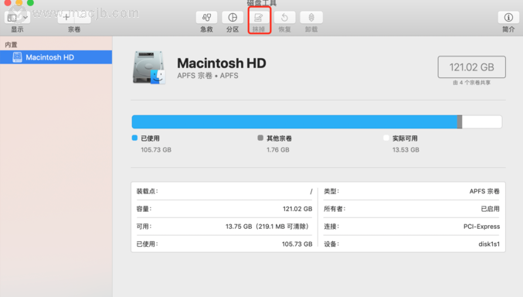Screen dimensions: 523x297
Task: Click the 13.53 GB free legend value
Action: [406, 150]
